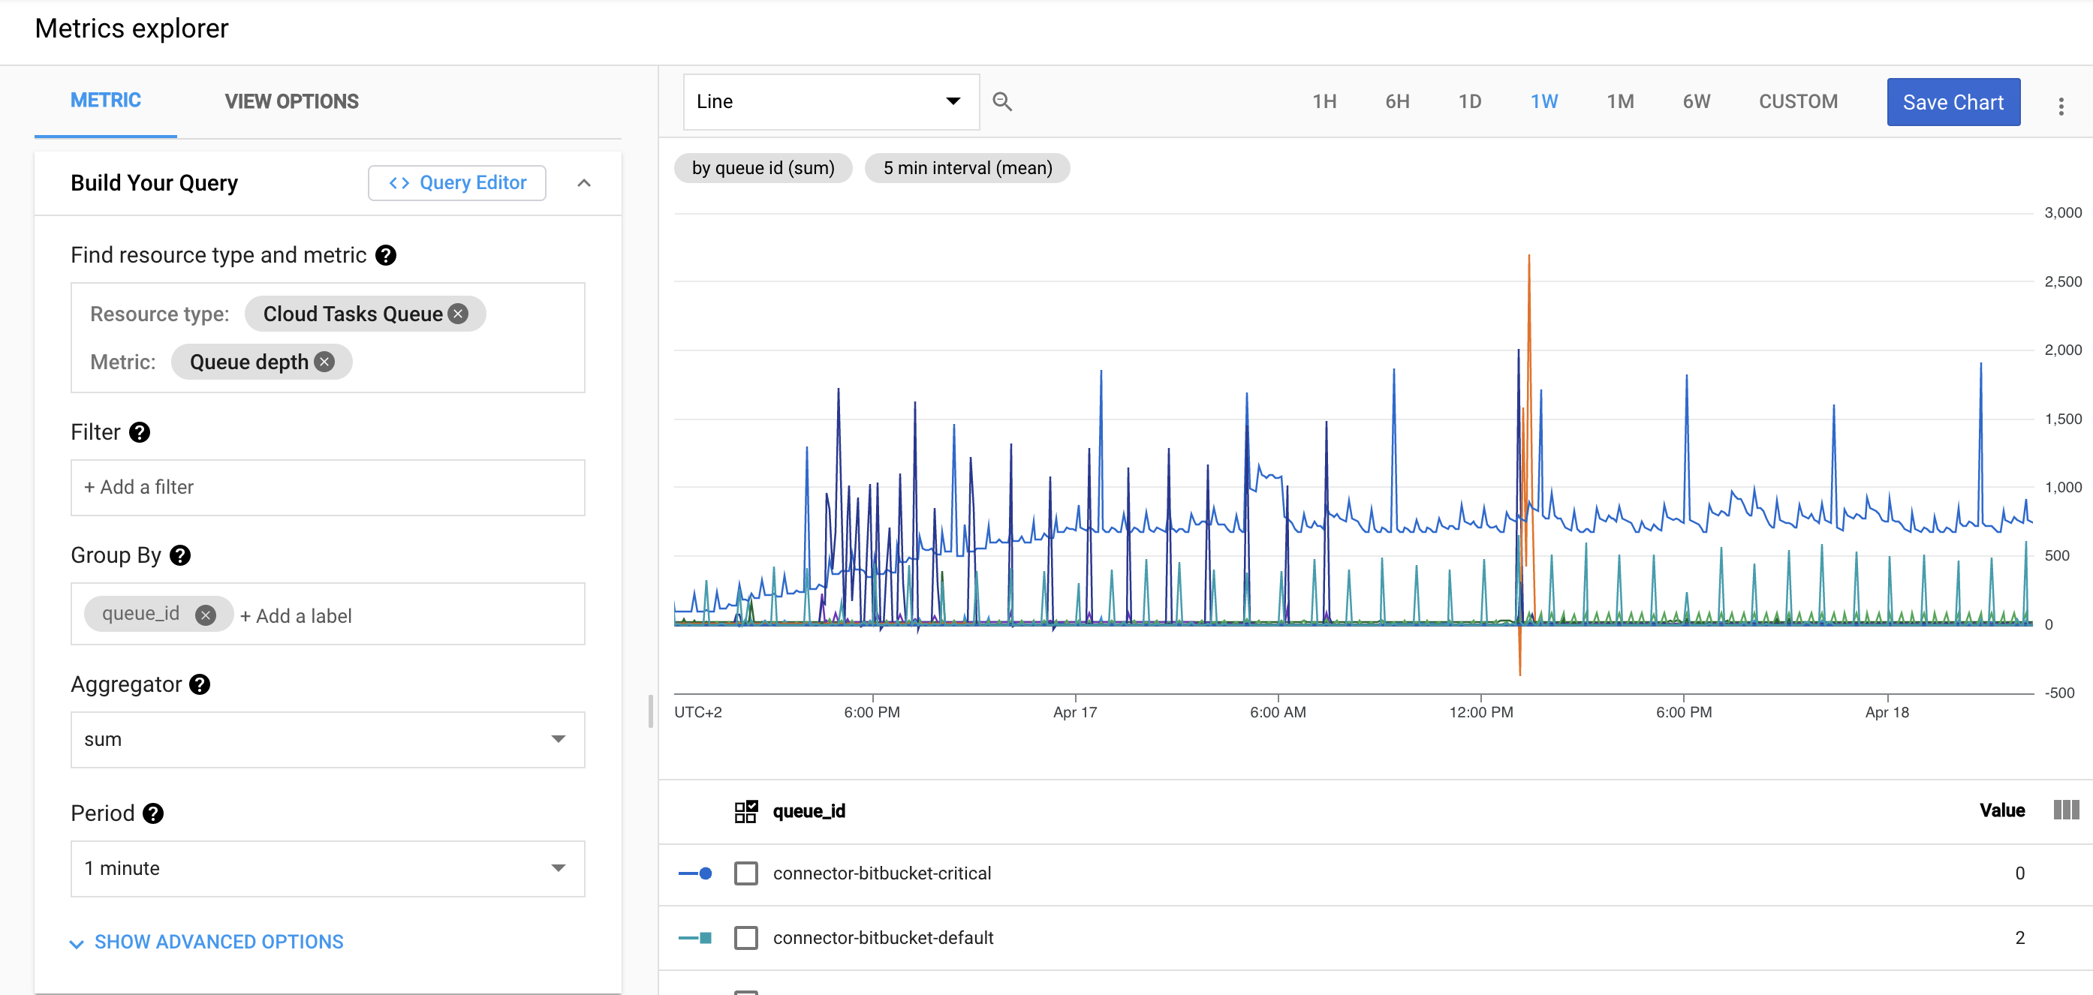Click the Save Chart button

coord(1953,101)
